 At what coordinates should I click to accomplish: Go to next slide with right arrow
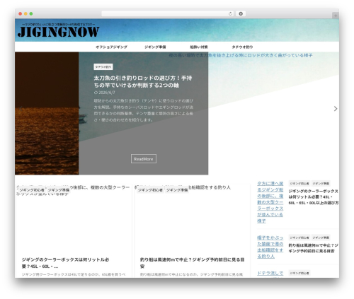click(x=336, y=109)
